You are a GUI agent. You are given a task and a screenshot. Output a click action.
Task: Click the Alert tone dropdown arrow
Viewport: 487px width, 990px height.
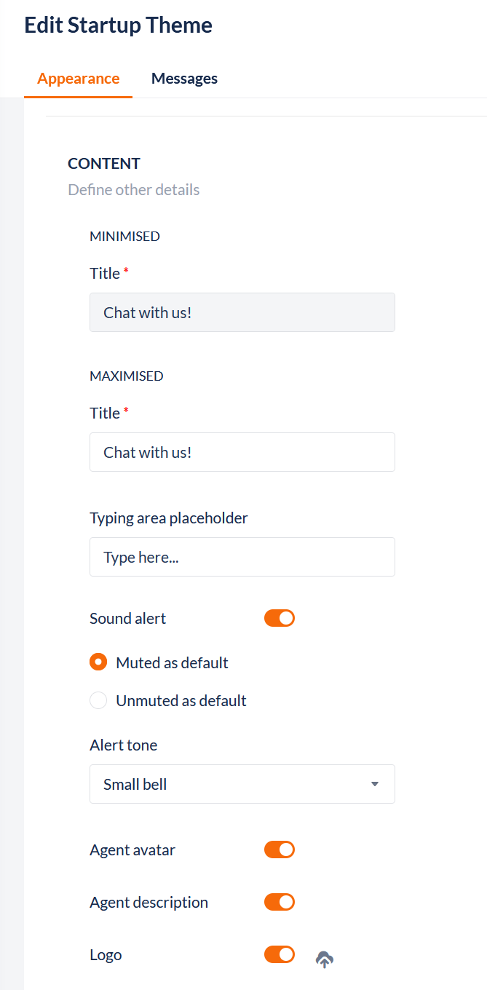pos(375,784)
